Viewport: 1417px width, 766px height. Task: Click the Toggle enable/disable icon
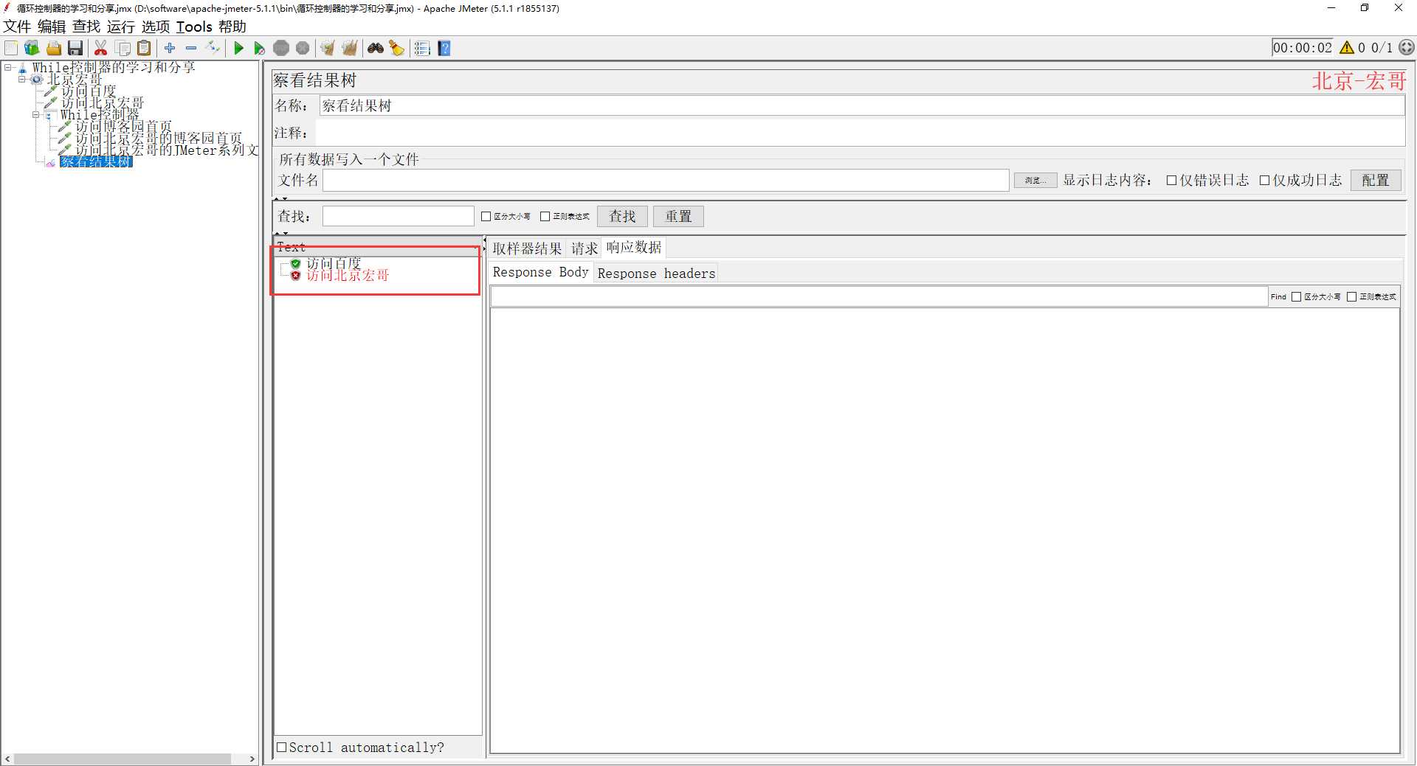pos(213,48)
